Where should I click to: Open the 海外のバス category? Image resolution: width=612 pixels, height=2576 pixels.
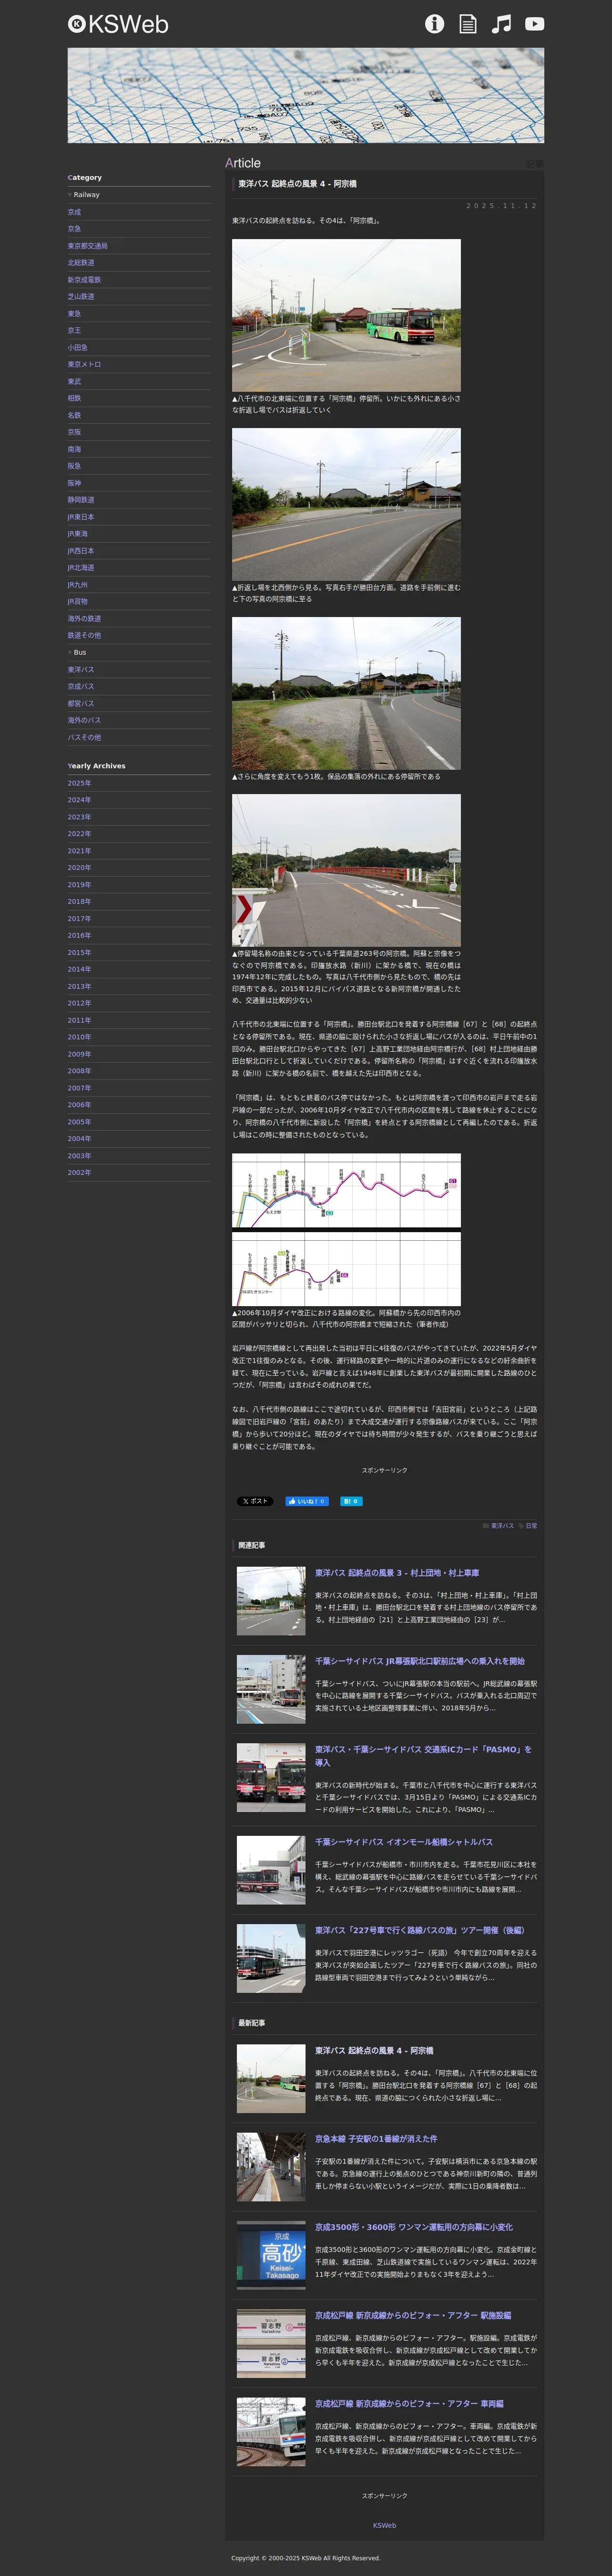[85, 721]
